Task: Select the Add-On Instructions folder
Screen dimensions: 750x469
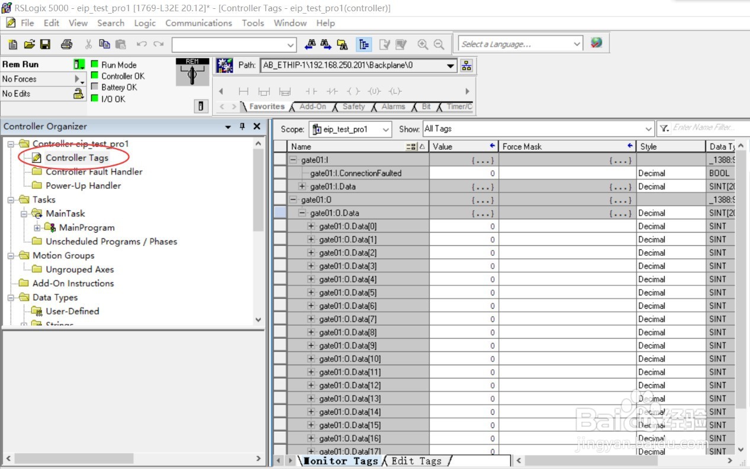Action: tap(73, 284)
